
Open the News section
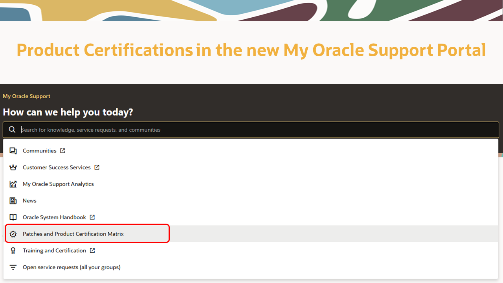pyautogui.click(x=29, y=200)
